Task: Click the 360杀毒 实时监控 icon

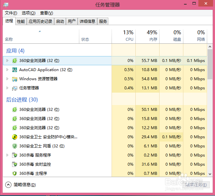Action: (x=15, y=164)
